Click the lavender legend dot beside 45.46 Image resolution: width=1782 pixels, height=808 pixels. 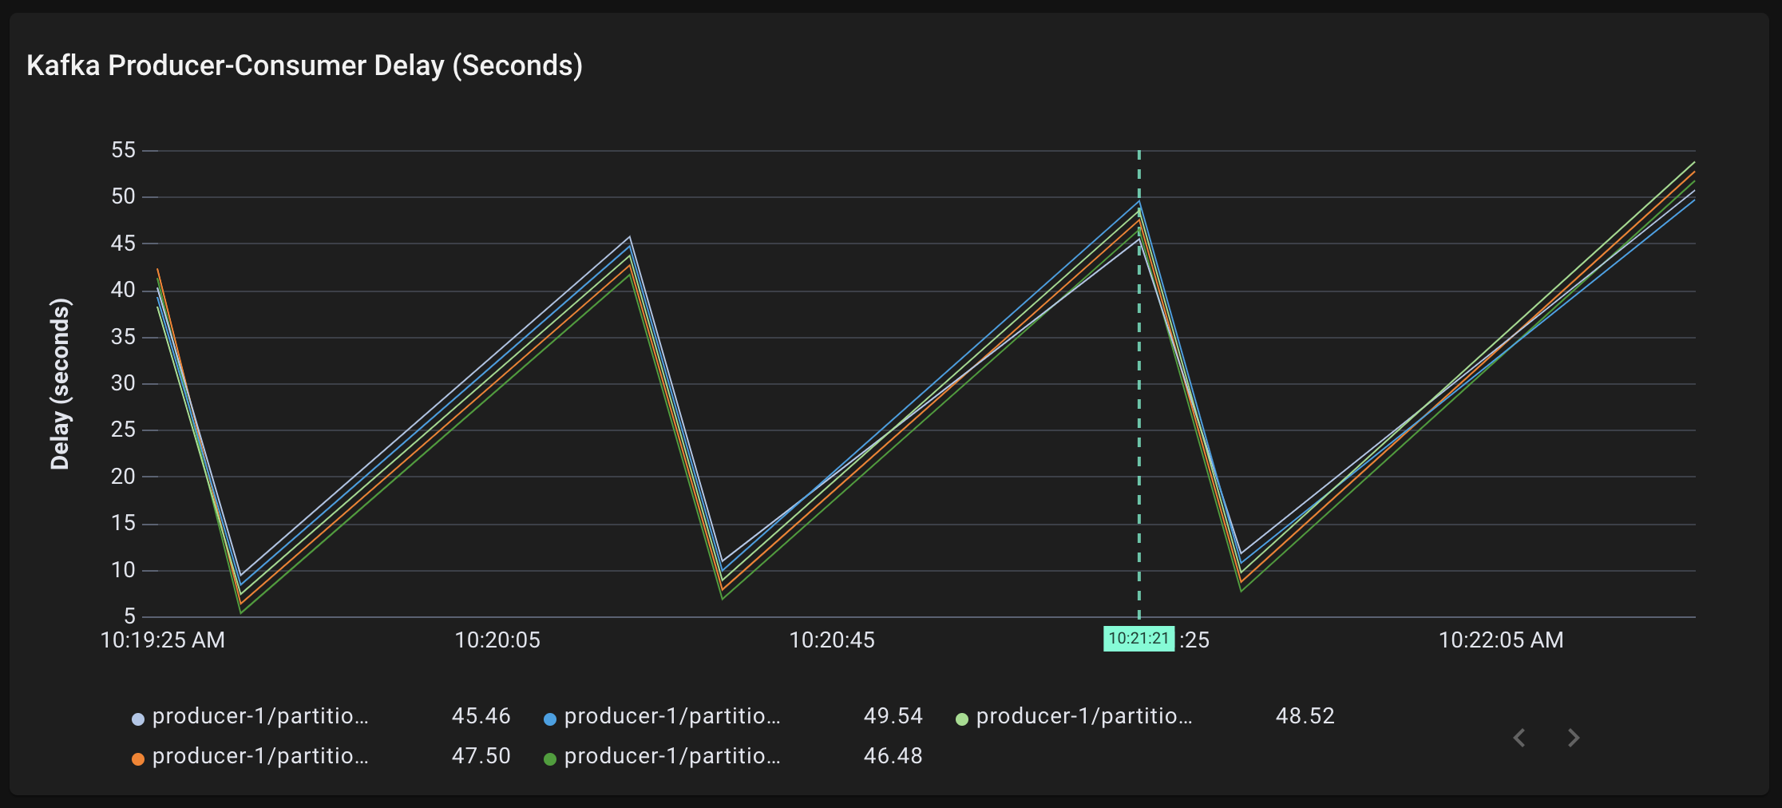138,719
